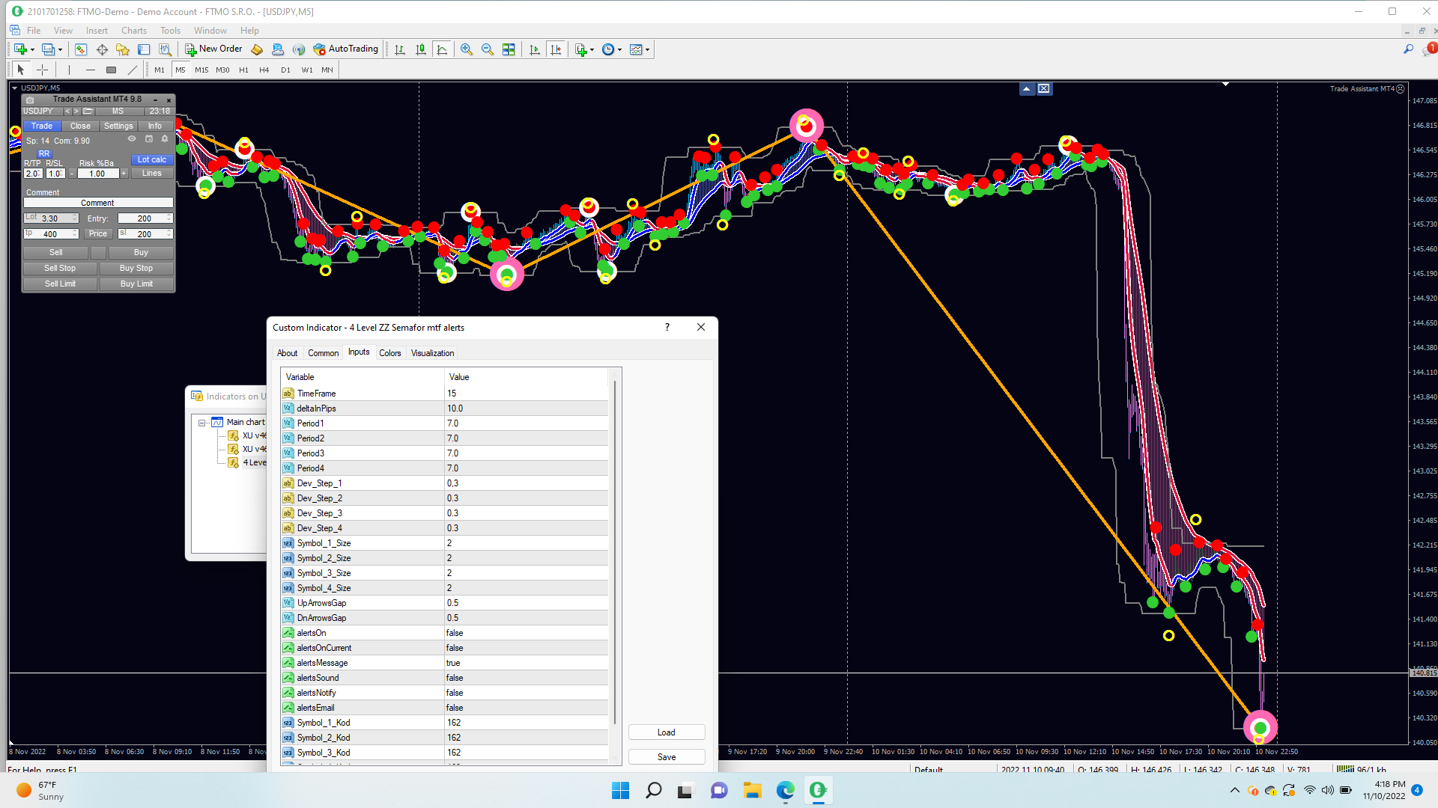Click the inputs list vertical scrollbar
Screen dimensions: 1438x808
pyautogui.click(x=615, y=554)
